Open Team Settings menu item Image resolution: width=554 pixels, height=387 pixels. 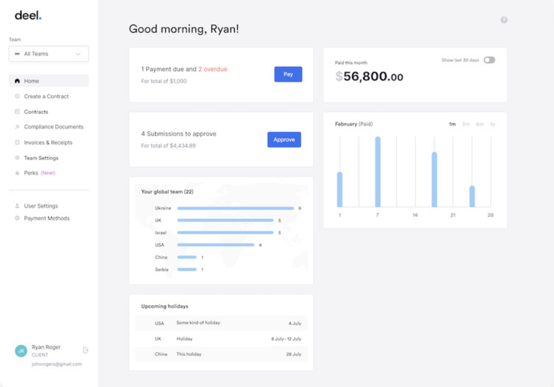pyautogui.click(x=41, y=158)
